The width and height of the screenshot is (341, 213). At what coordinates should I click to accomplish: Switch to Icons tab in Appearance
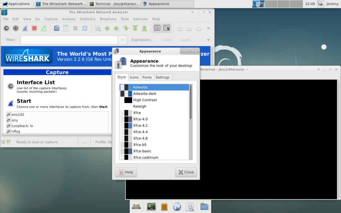(x=134, y=77)
